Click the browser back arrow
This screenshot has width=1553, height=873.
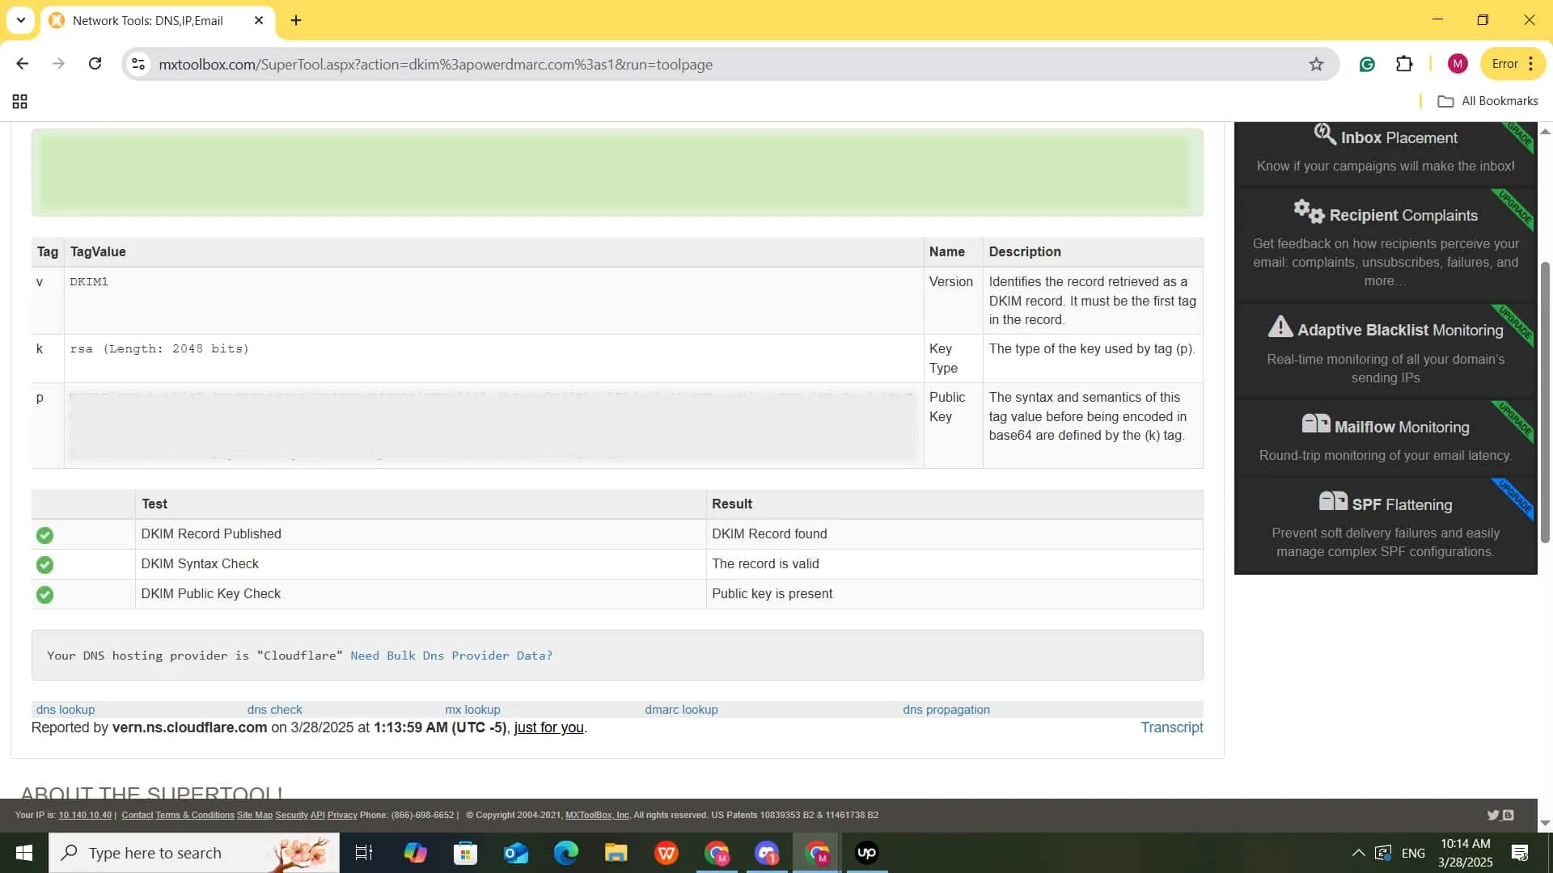(x=22, y=64)
